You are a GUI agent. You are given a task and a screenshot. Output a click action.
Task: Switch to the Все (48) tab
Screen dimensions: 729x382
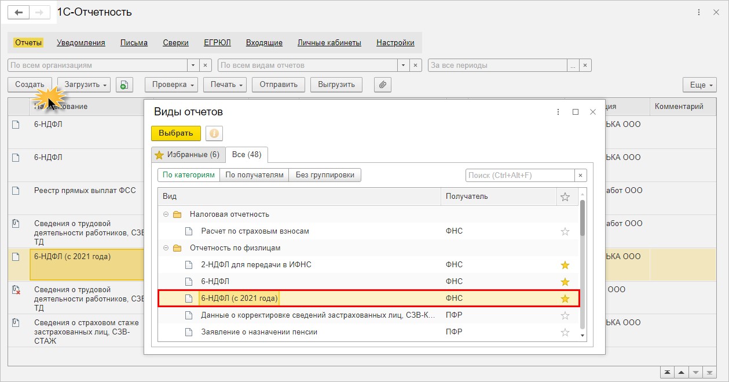point(247,154)
